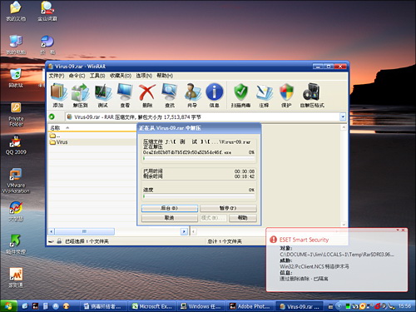Click the 后台(B) background button in extract dialog
Screen dimensions: 416x312
pyautogui.click(x=170, y=208)
